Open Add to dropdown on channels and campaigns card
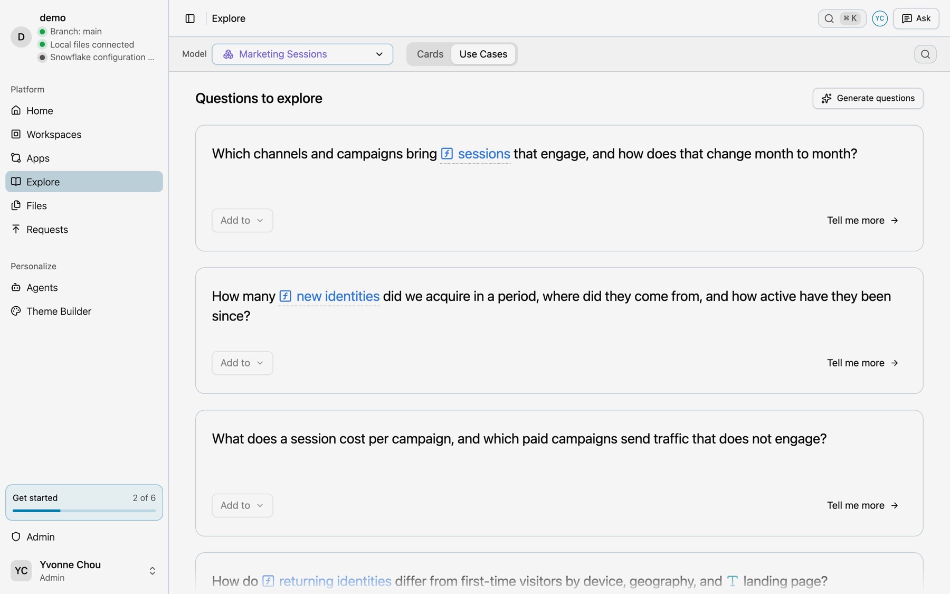950x594 pixels. 242,220
